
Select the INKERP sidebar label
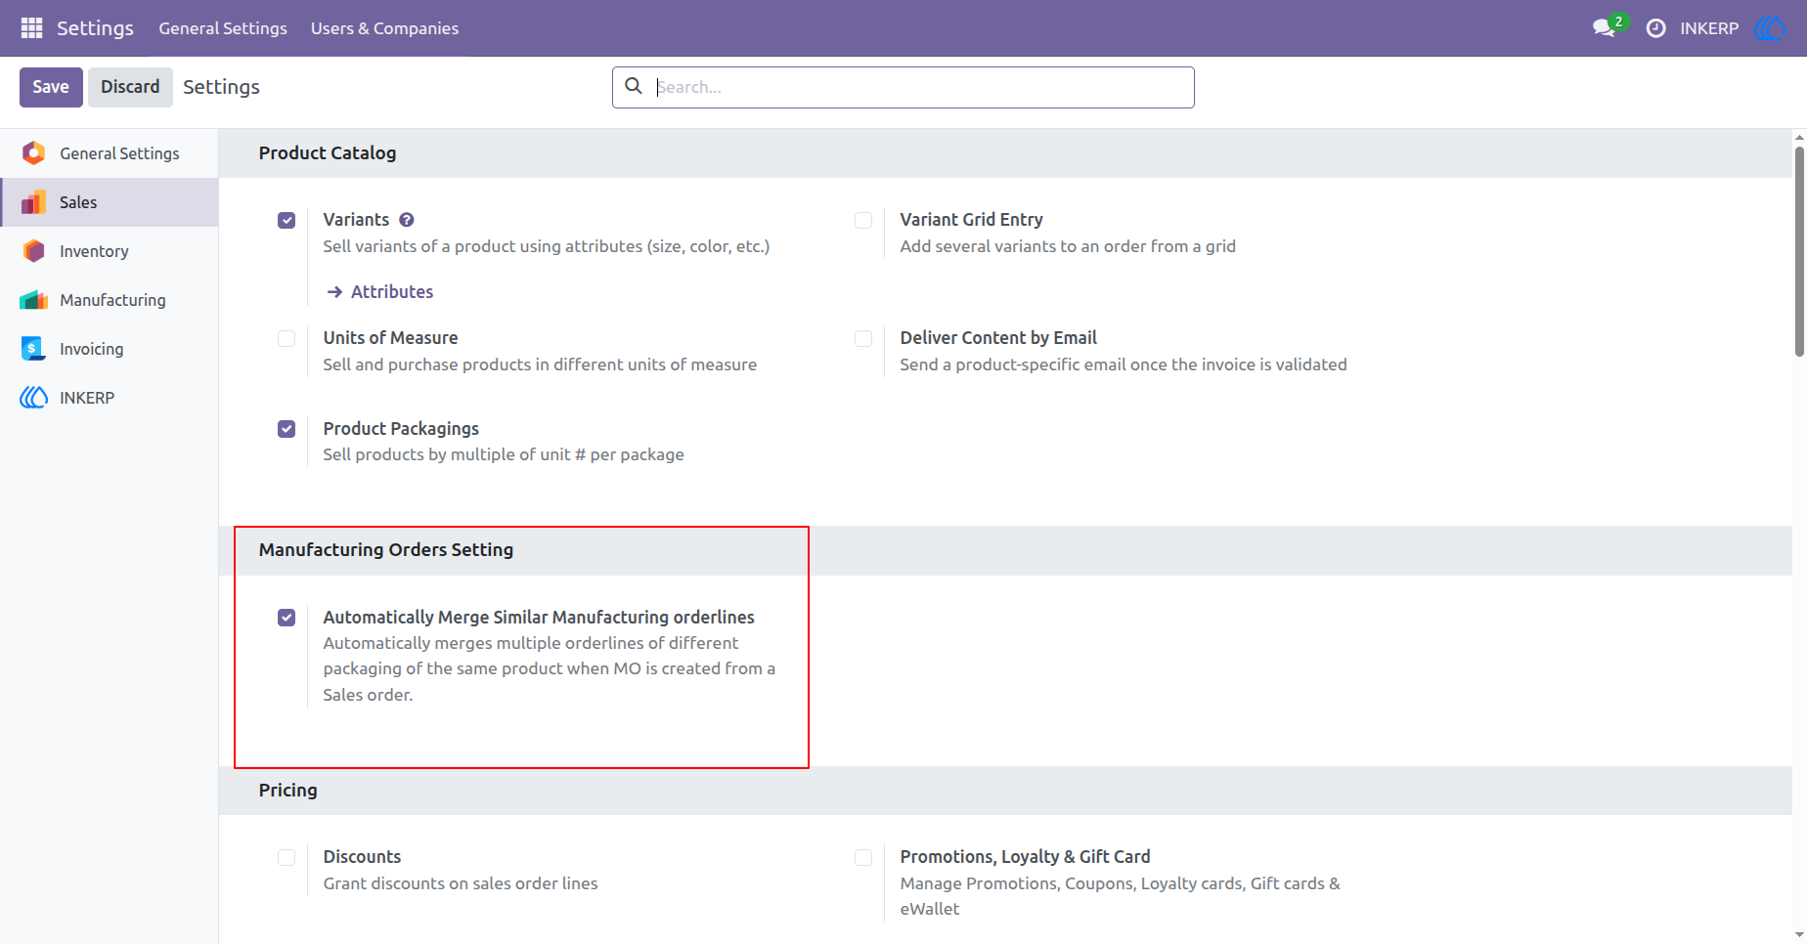click(87, 398)
